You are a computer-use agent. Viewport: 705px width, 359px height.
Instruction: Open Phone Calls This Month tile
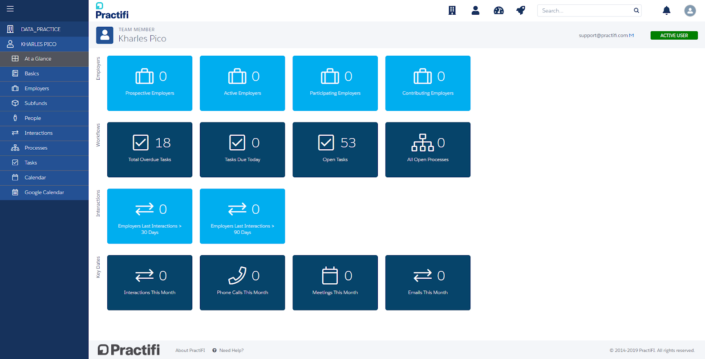tap(243, 283)
